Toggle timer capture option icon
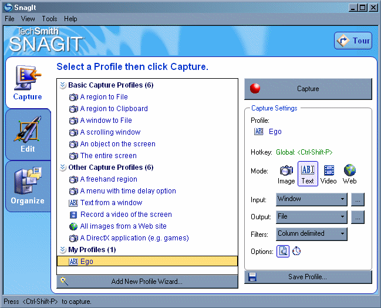The height and width of the screenshot is (308, 381). click(x=296, y=251)
